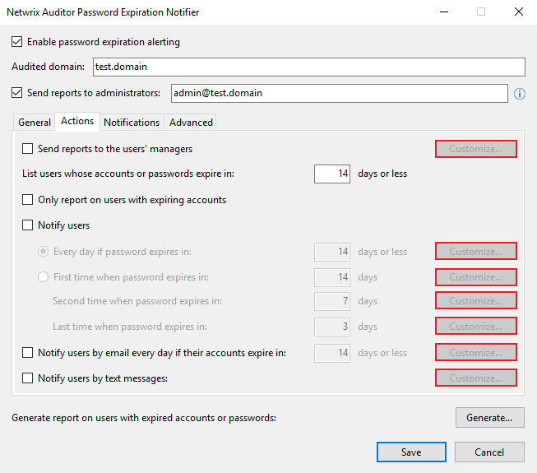The height and width of the screenshot is (473, 537).
Task: Select First time when password expires radio
Action: 44,277
